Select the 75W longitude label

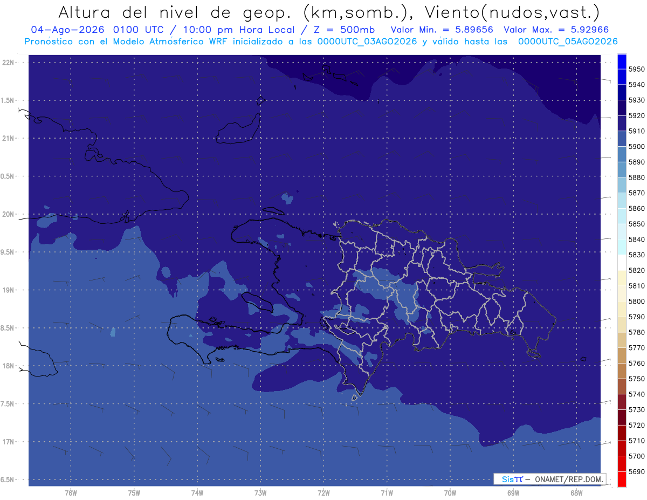[x=134, y=493]
